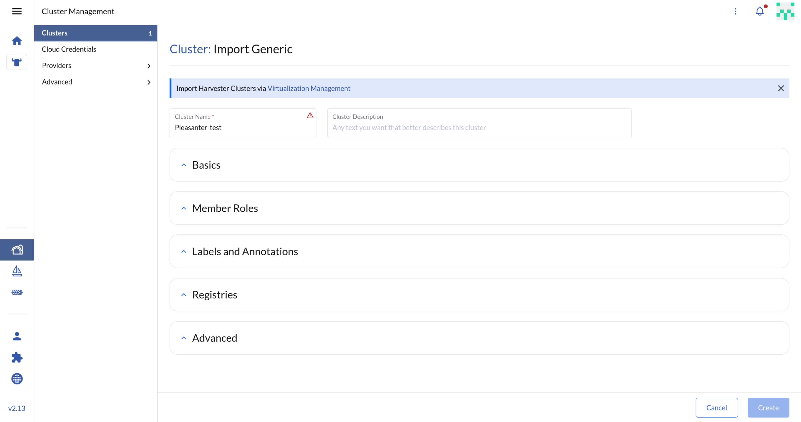Toggle the Registries section chevron
The image size is (801, 422).
(x=184, y=295)
